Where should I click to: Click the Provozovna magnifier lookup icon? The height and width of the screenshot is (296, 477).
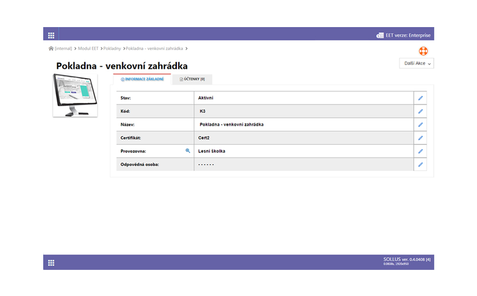(x=188, y=151)
